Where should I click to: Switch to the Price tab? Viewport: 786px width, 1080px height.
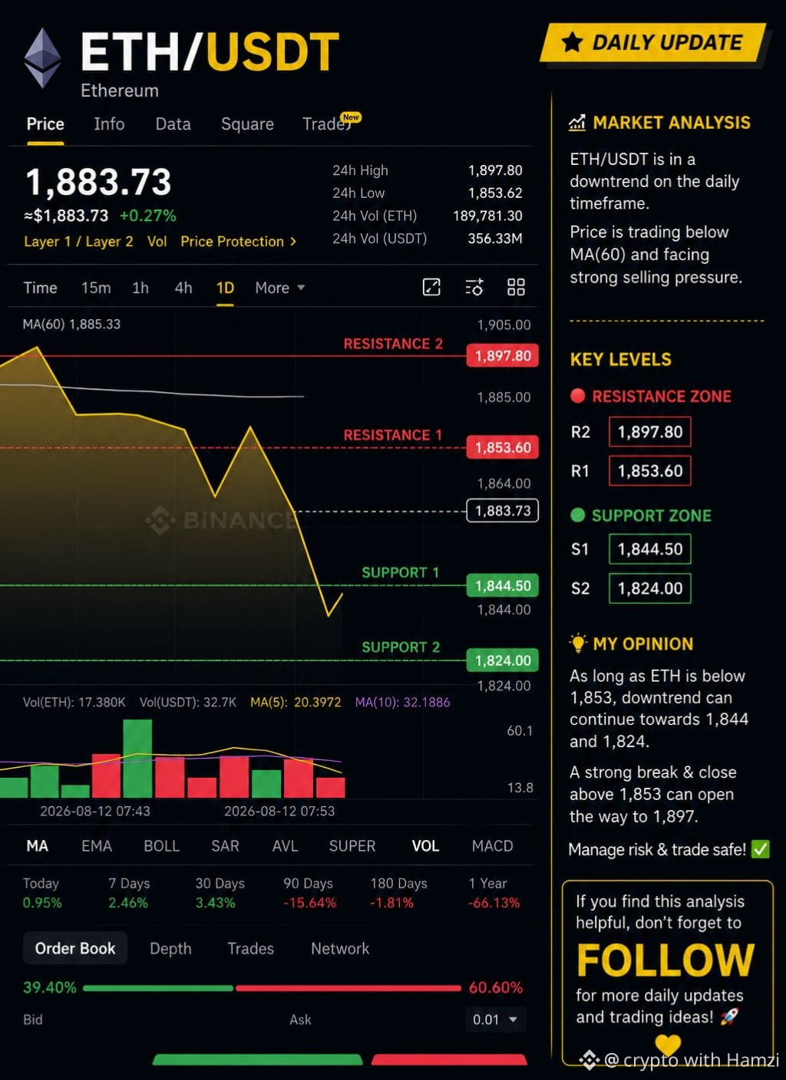45,124
